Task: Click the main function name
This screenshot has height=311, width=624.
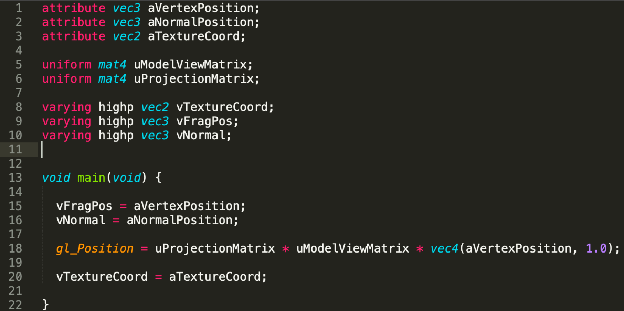Action: (91, 178)
